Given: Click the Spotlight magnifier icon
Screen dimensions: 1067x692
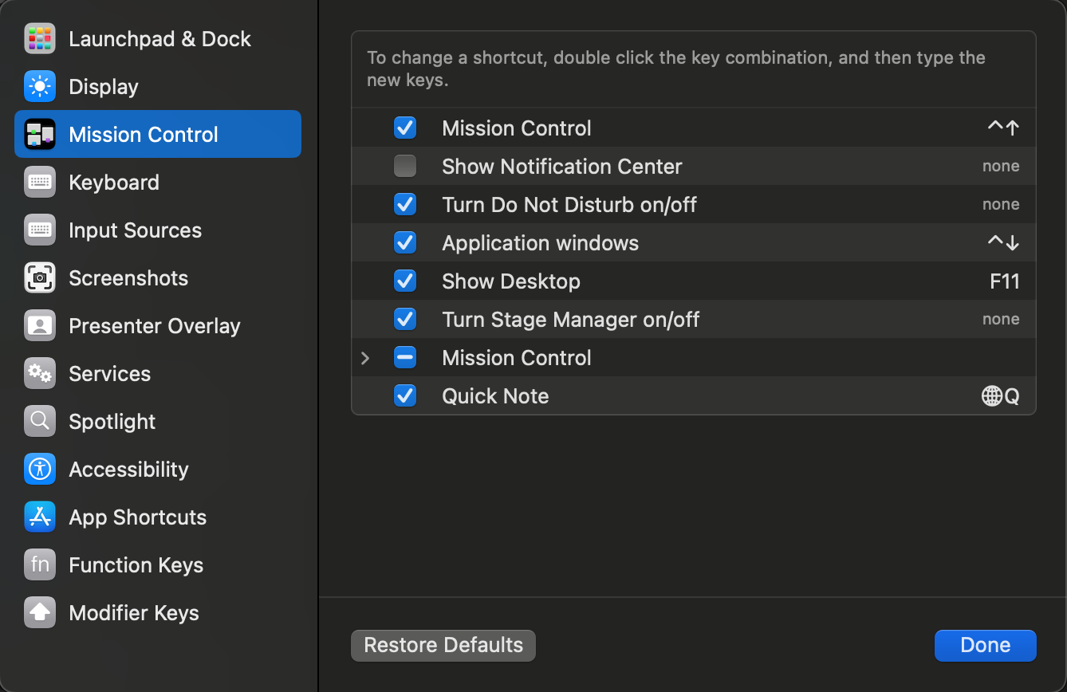Looking at the screenshot, I should [x=40, y=421].
